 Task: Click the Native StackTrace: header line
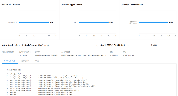coord(14,70)
